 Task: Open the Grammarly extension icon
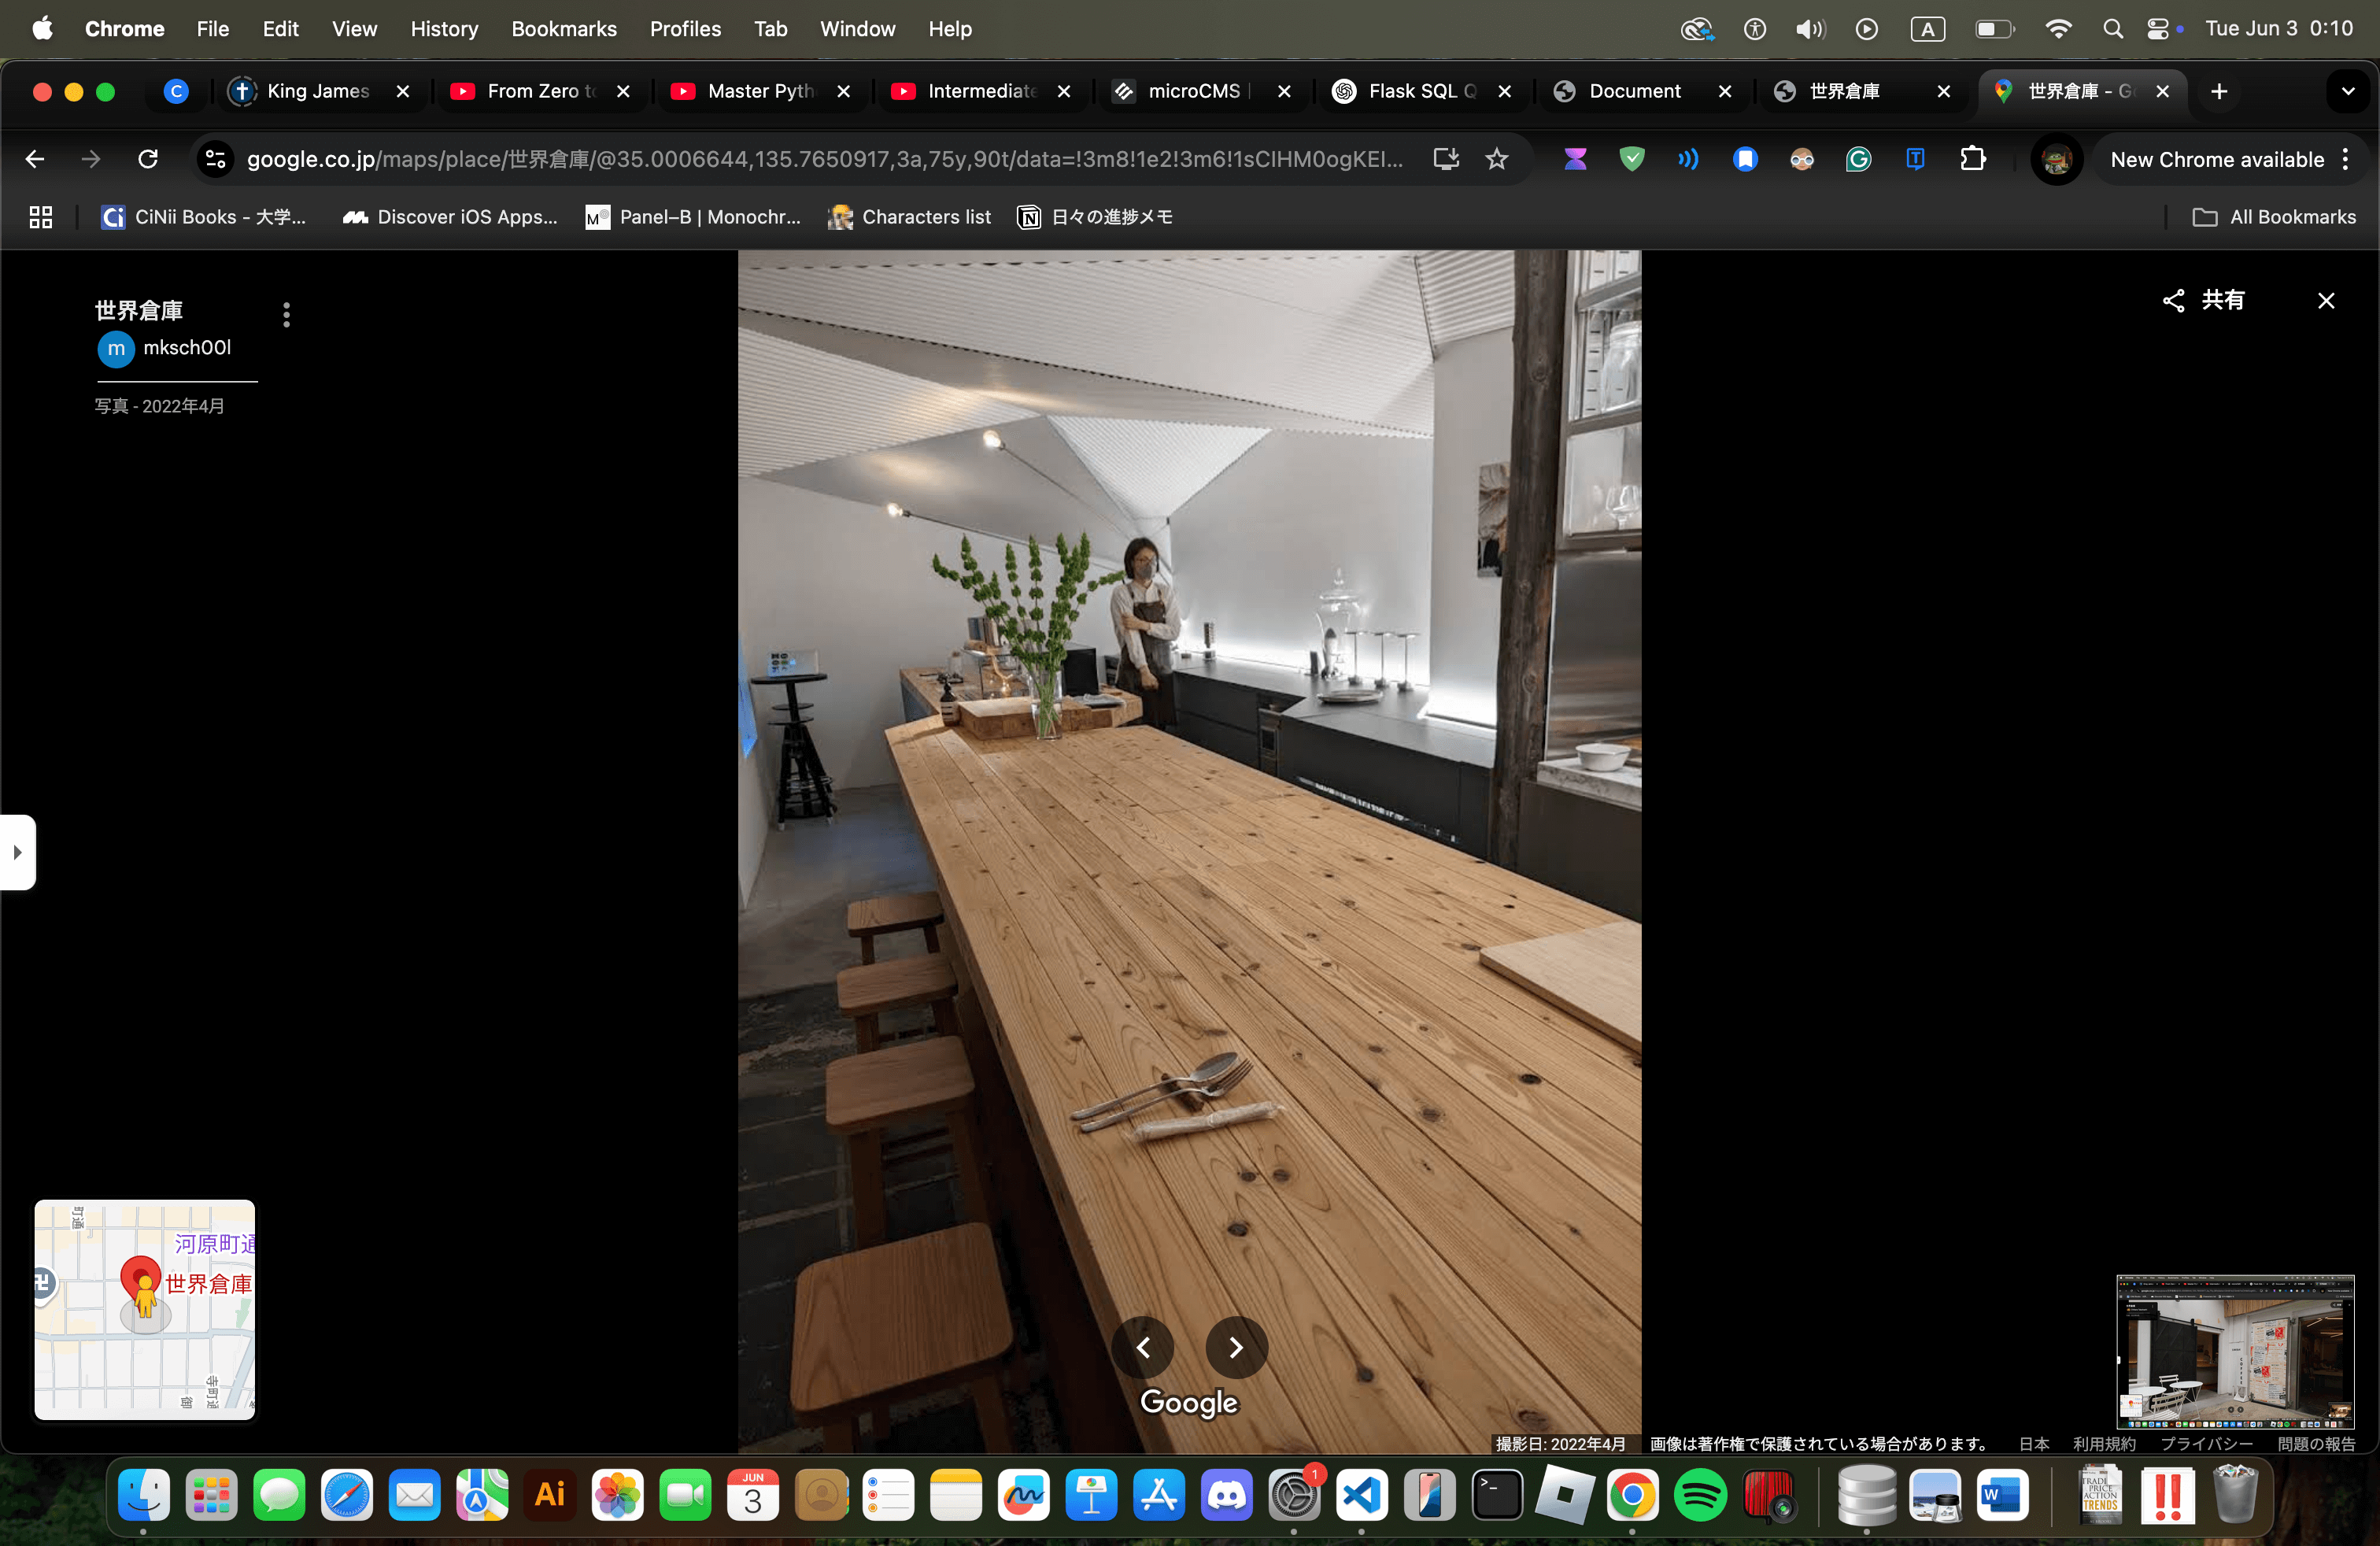pyautogui.click(x=1858, y=159)
